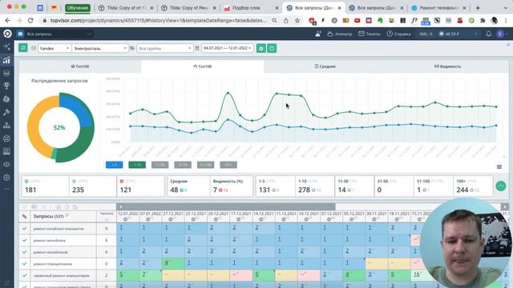Viewport: 513px width, 288px height.
Task: Open the hammer tools sidebar icon
Action: point(6,112)
